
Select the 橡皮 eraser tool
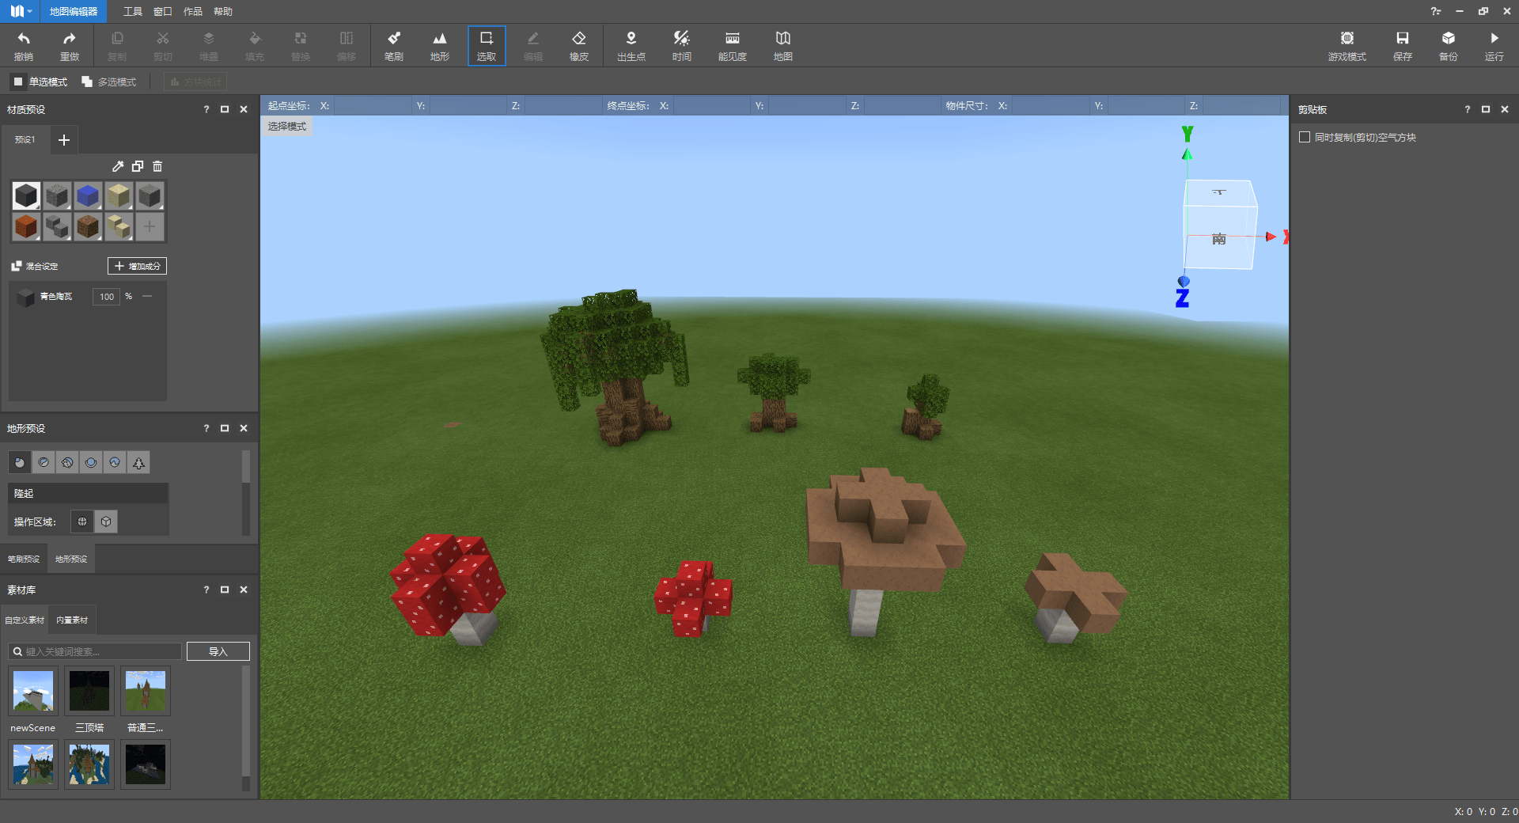579,46
